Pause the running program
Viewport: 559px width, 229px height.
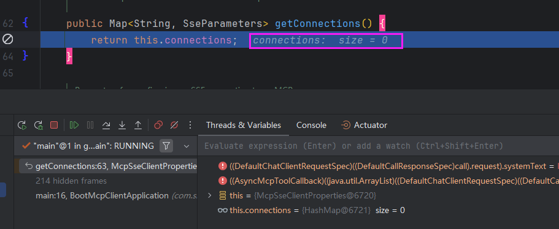point(90,125)
